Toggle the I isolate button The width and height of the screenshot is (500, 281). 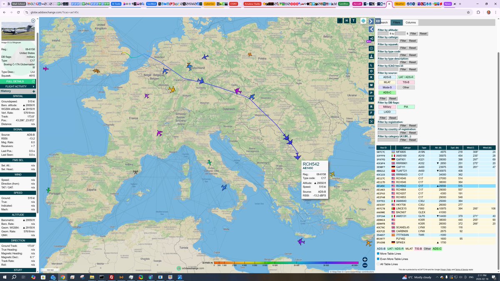tap(371, 99)
